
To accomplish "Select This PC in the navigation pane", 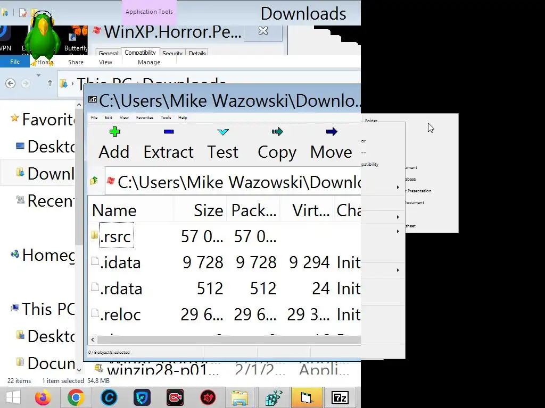I will 43,309.
